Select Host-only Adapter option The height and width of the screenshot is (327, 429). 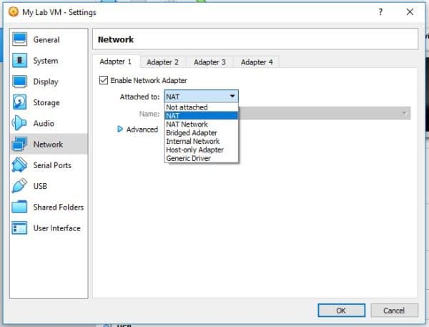pos(194,150)
